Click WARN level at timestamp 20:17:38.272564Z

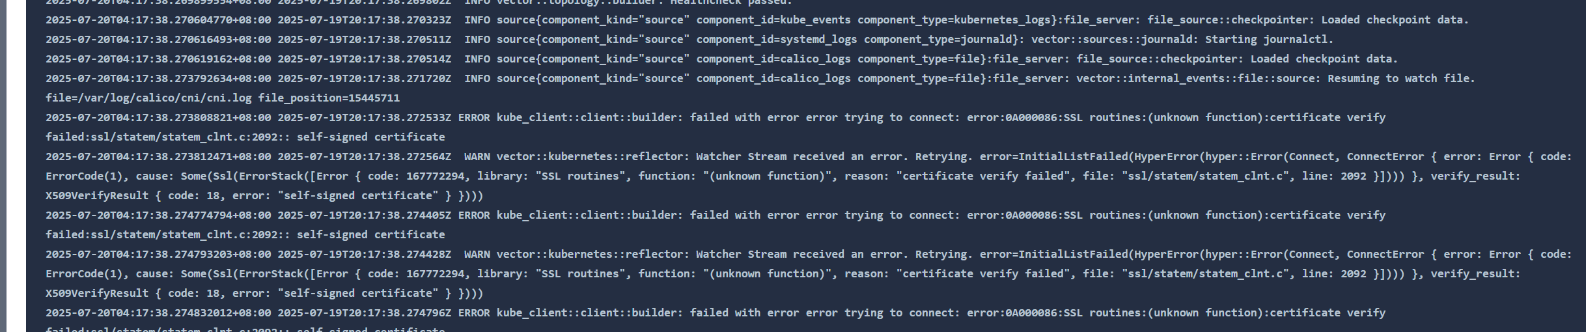tap(477, 157)
